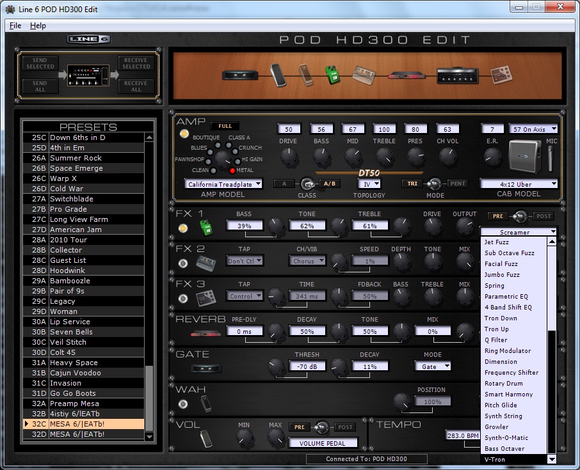580x470 pixels.
Task: Click the Send All button
Action: 40,86
